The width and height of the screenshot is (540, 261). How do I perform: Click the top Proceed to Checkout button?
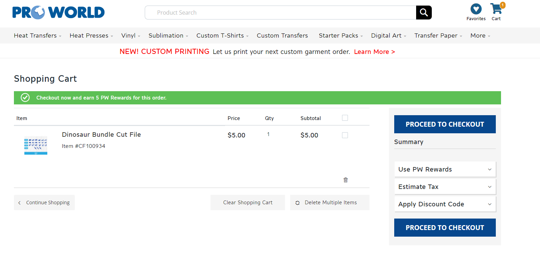point(445,124)
